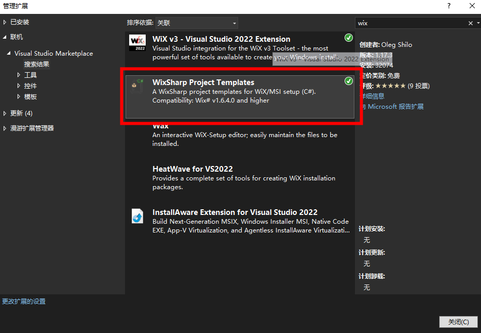Click the 计划安装 label
The width and height of the screenshot is (481, 333).
coord(371,229)
